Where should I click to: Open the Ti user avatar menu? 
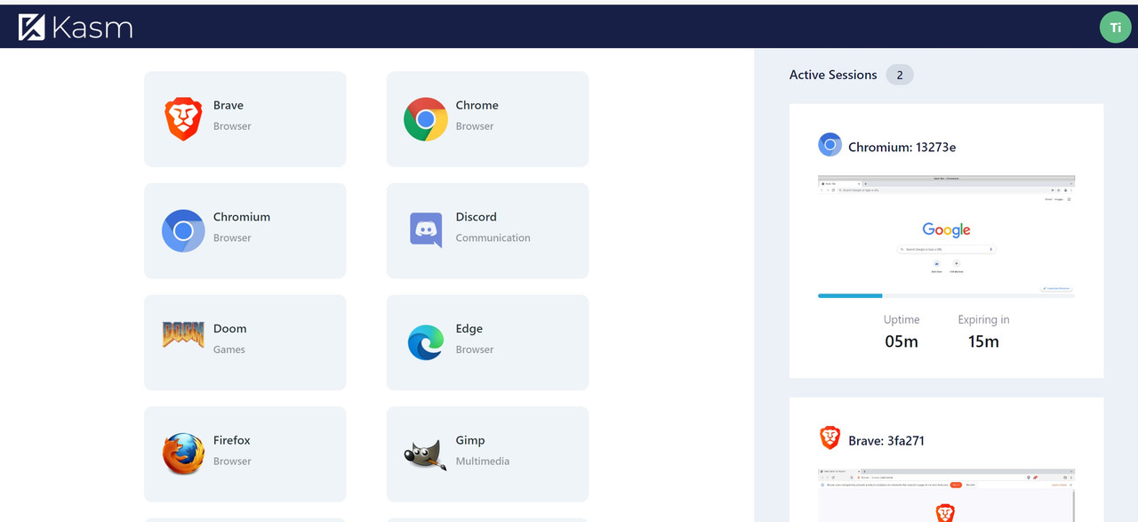[x=1115, y=28]
